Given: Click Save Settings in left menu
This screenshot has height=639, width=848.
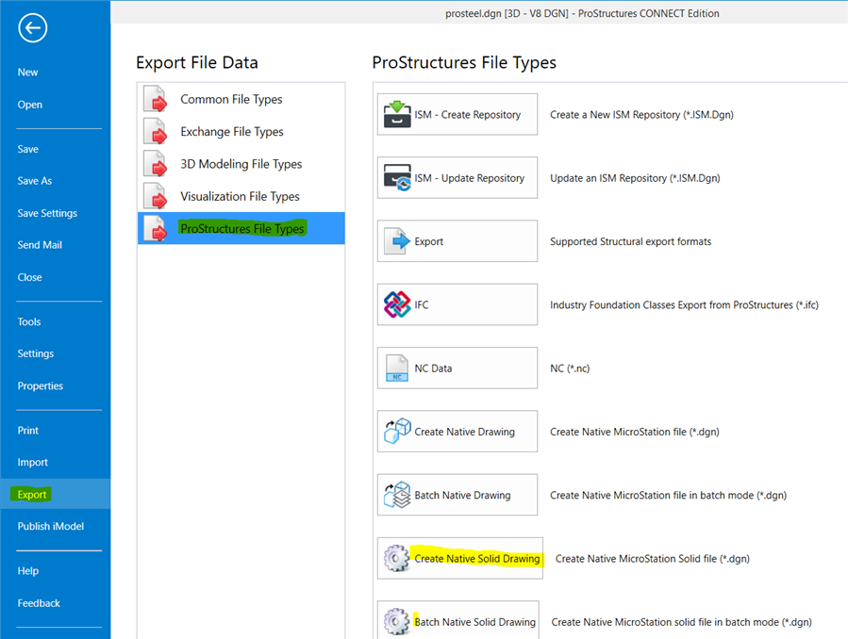Looking at the screenshot, I should pyautogui.click(x=47, y=213).
